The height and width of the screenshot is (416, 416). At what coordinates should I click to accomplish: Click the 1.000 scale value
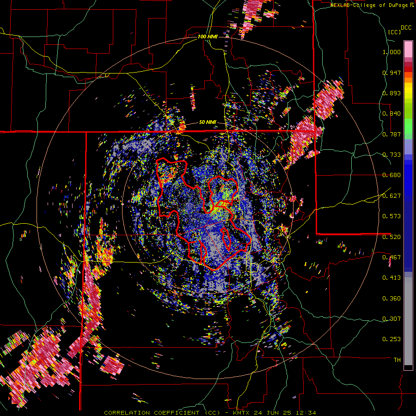(x=392, y=52)
